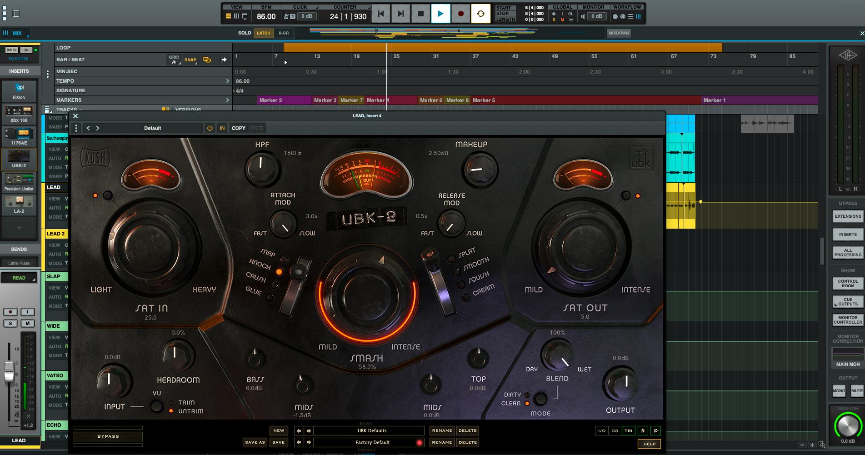Open the GRID /4 dropdown
The image size is (865, 455).
(x=174, y=60)
